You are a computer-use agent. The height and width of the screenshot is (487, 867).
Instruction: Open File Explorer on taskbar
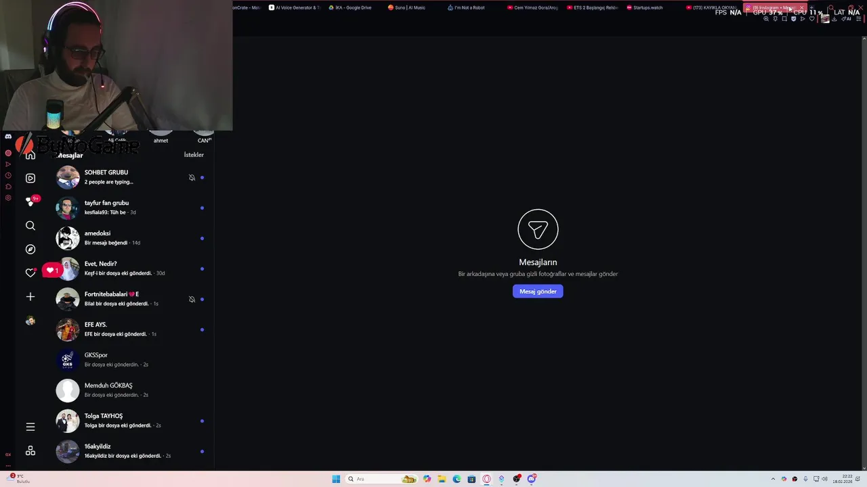(442, 479)
